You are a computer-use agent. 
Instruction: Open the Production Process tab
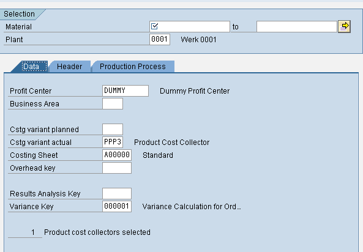tap(133, 67)
